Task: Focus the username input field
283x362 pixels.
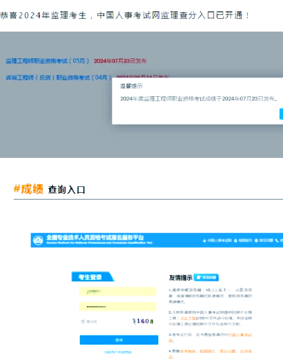Action: click(117, 292)
